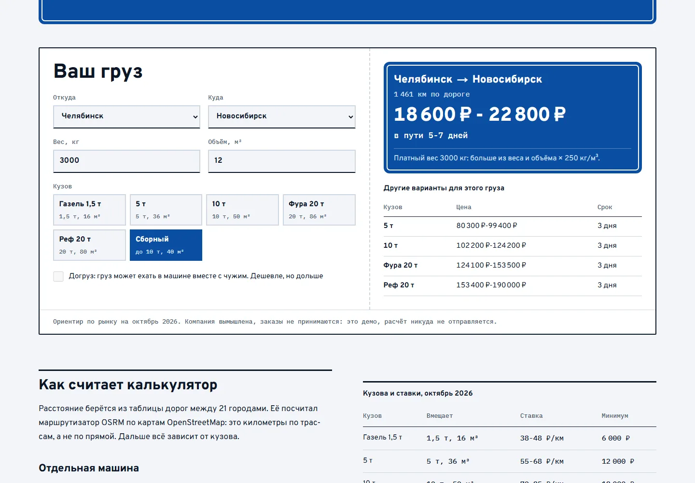Click the Срок column header
Image resolution: width=695 pixels, height=483 pixels.
tap(604, 207)
